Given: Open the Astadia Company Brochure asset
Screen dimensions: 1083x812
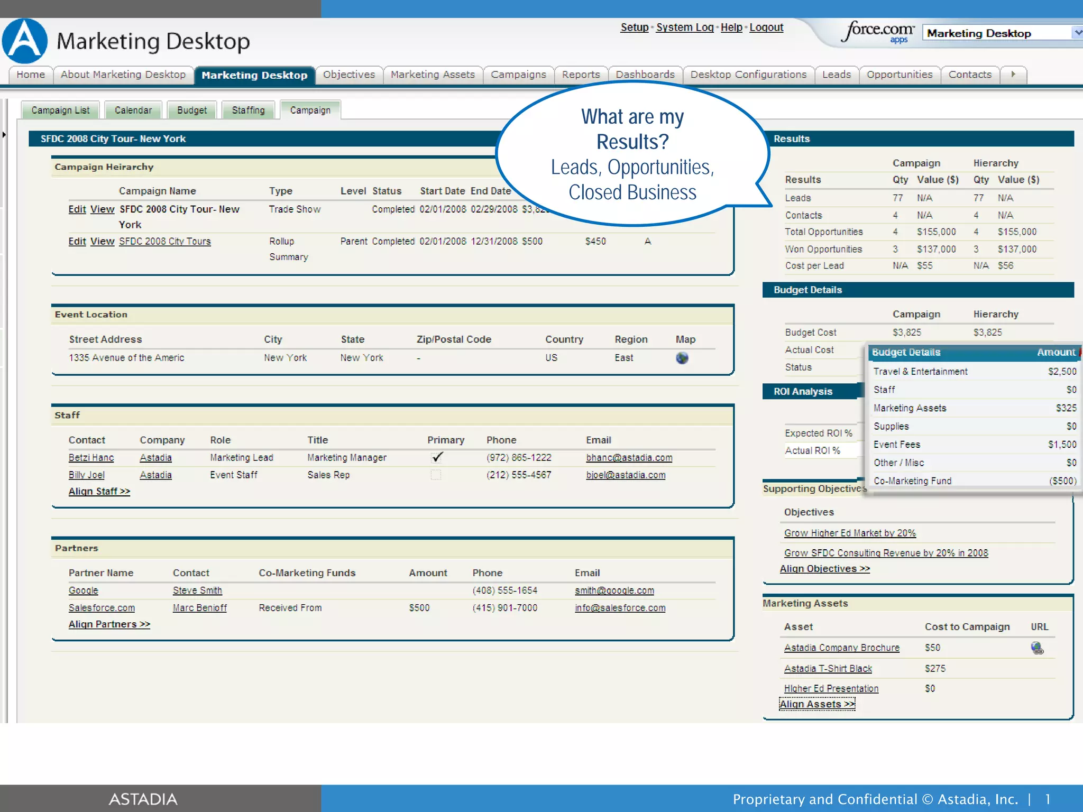Looking at the screenshot, I should [842, 648].
